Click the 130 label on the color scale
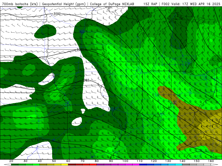 (168, 161)
